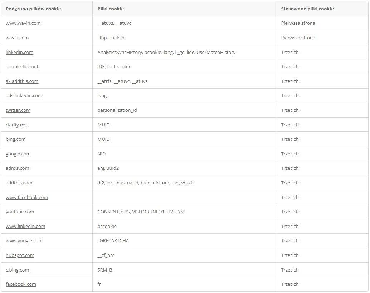Open the _uetsid cookie link
This screenshot has width=370, height=293.
click(117, 38)
